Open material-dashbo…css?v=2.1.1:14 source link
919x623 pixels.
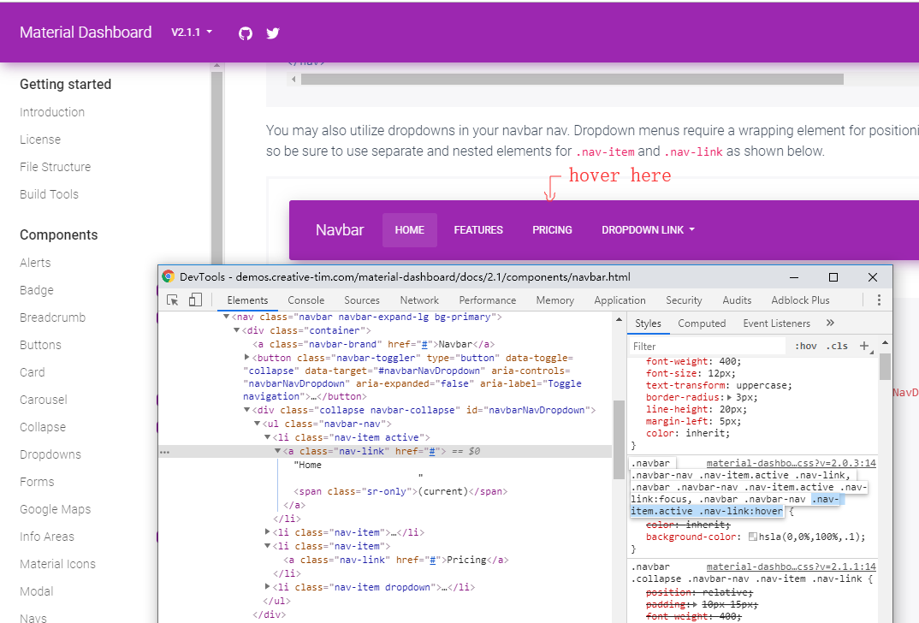pos(791,567)
